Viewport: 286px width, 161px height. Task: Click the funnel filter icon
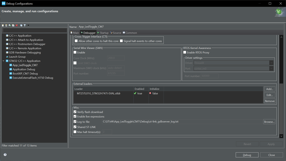click(25, 25)
